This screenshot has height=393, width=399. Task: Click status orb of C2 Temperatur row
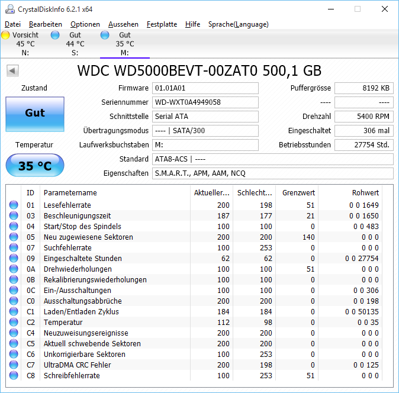14,323
